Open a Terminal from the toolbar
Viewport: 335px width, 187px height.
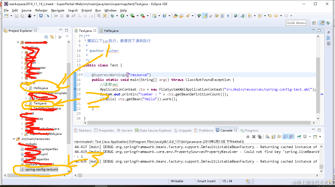point(41,16)
